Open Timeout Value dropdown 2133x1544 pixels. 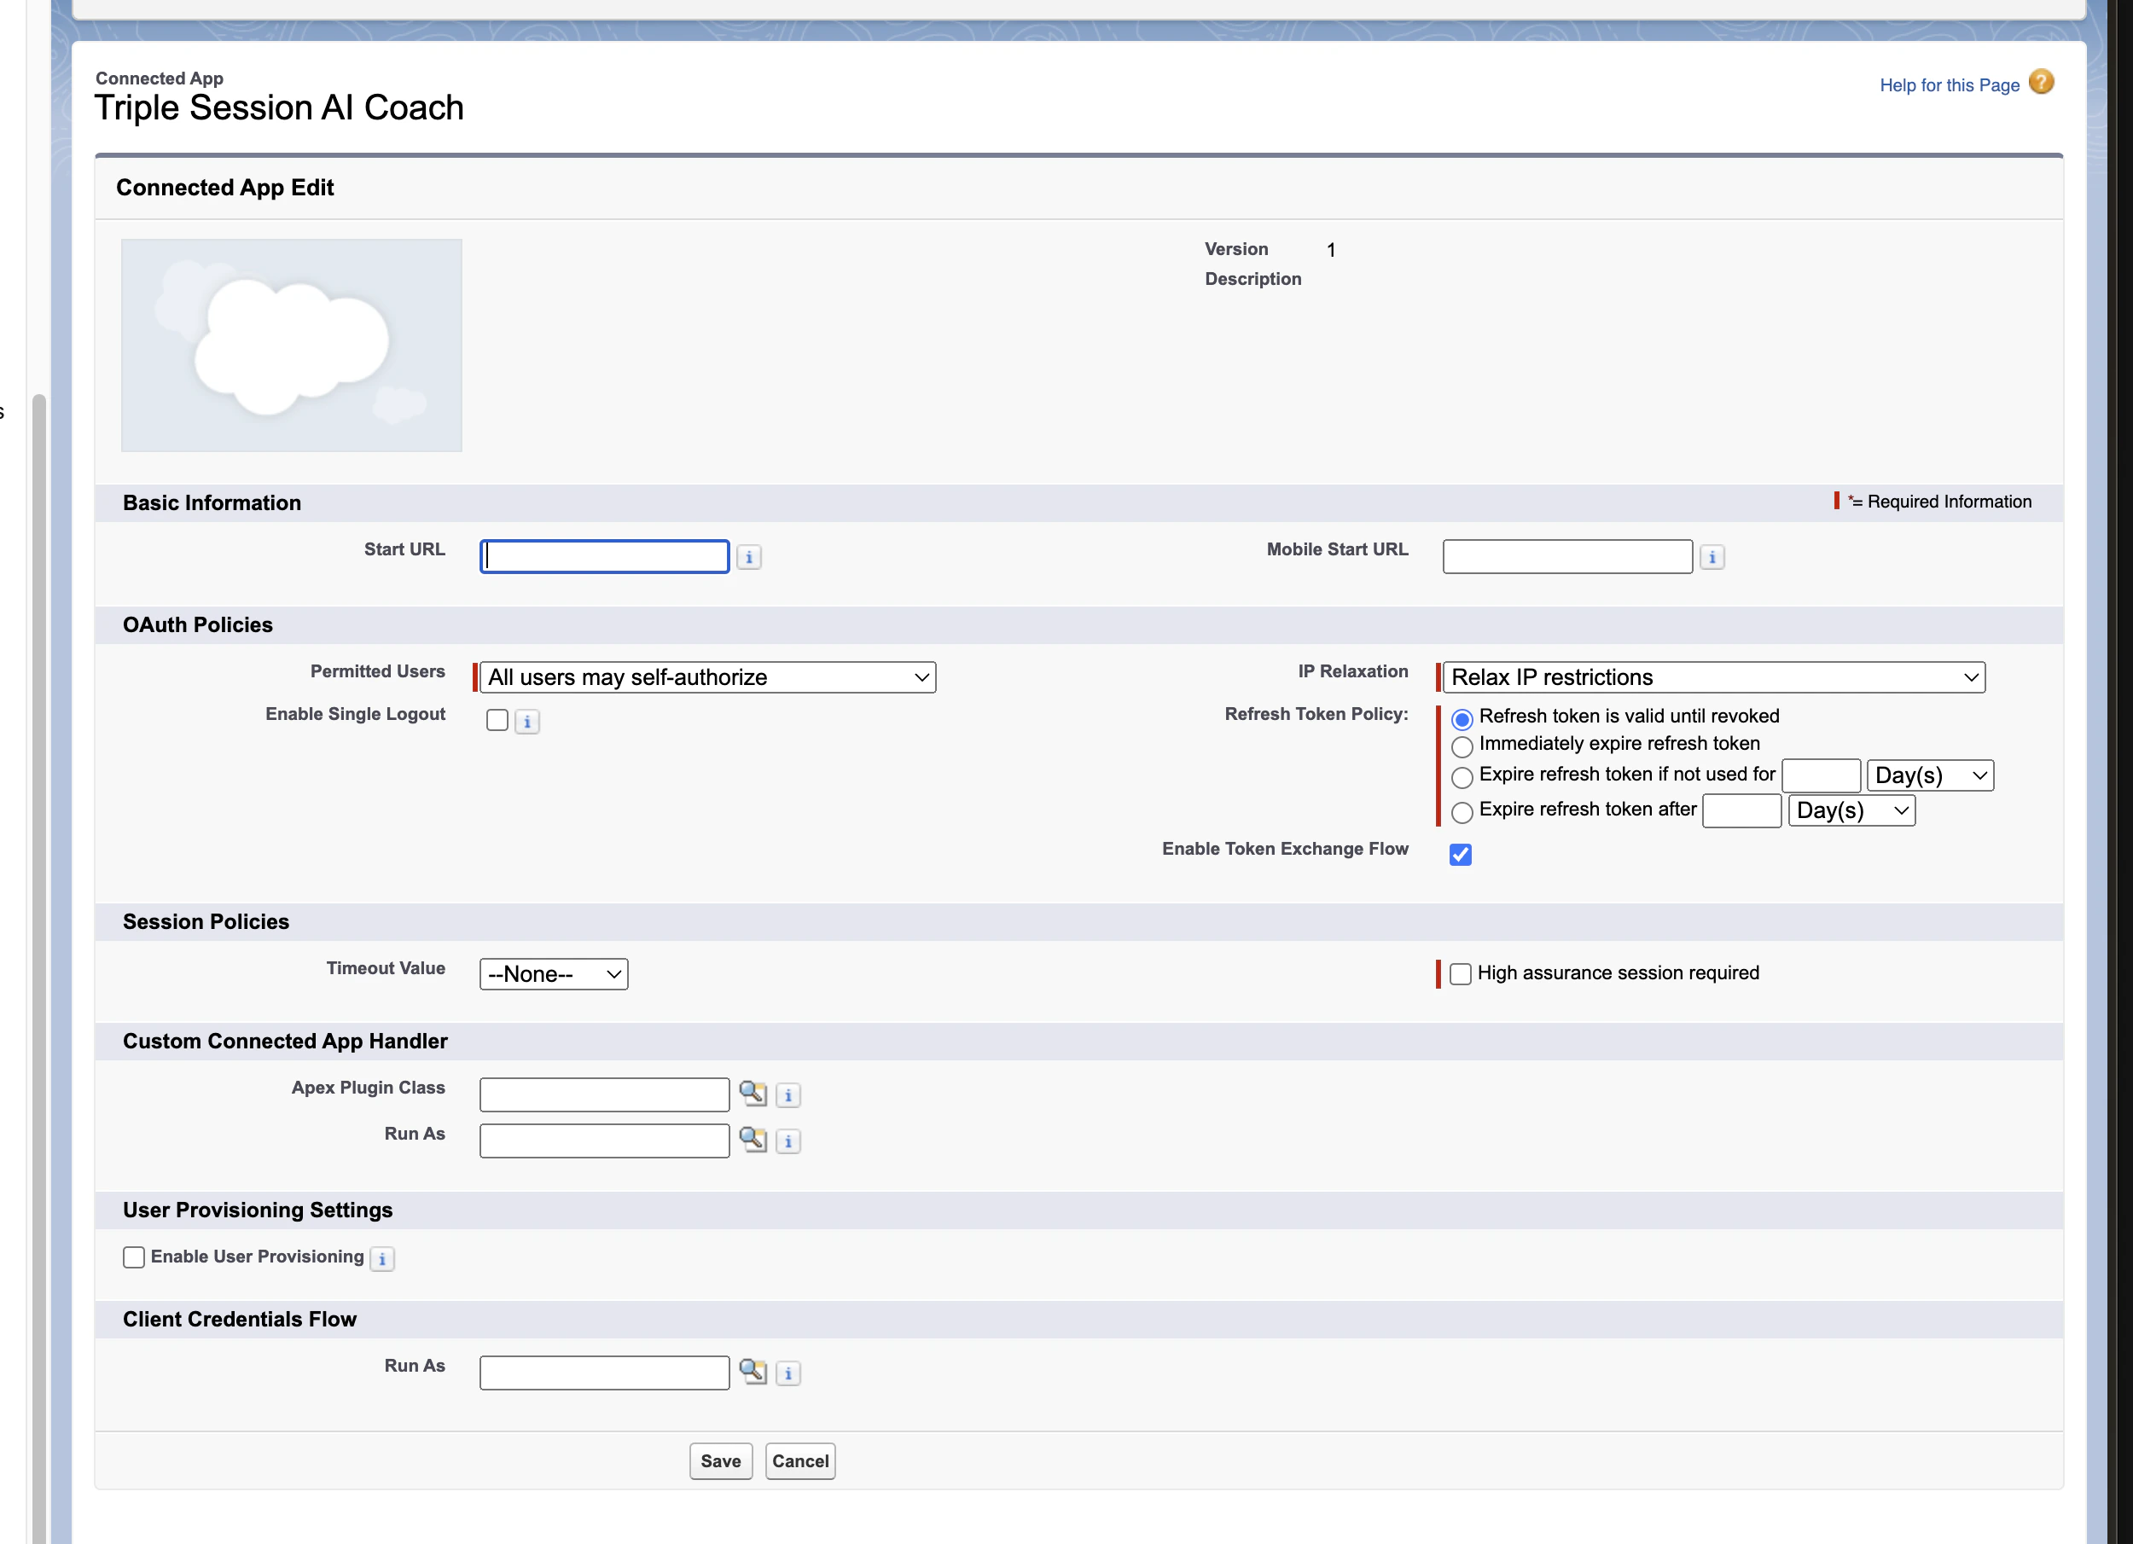click(554, 974)
